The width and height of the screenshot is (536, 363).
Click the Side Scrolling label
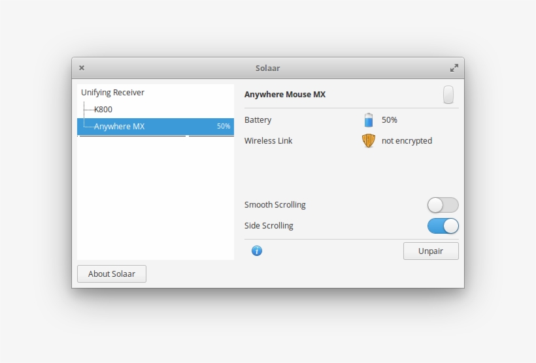pos(269,226)
